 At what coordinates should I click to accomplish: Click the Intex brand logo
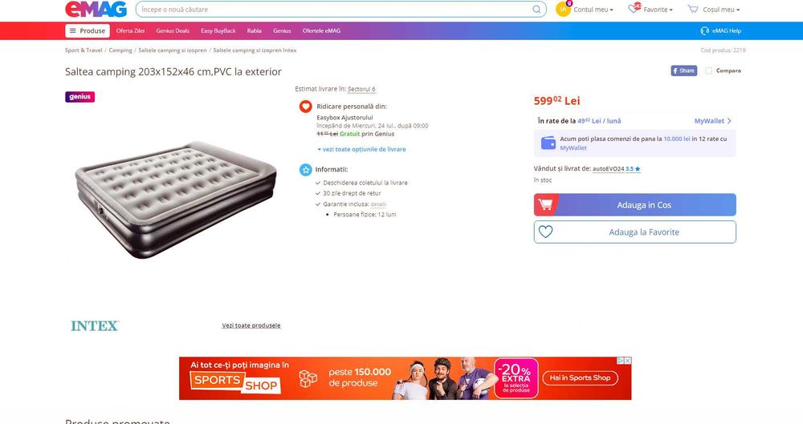[x=95, y=325]
